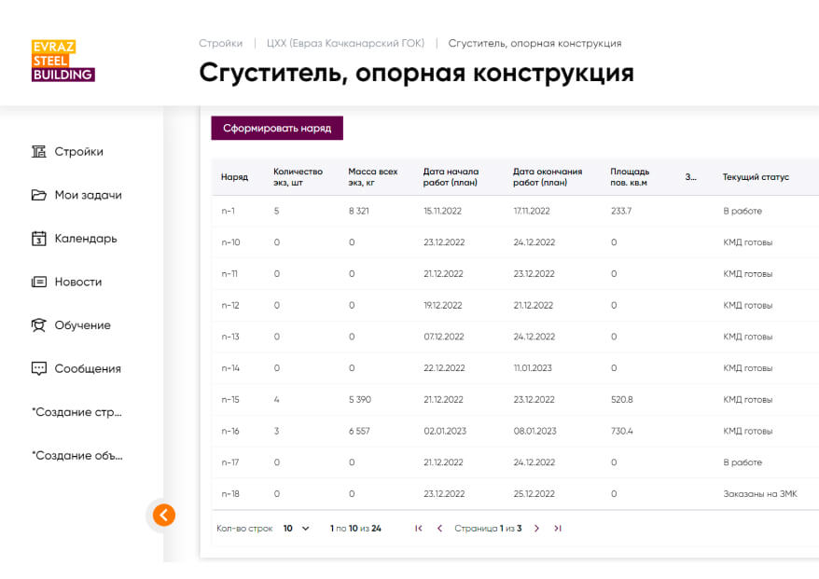This screenshot has height=579, width=819.
Task: Click the truncated З... column header
Action: [x=690, y=177]
